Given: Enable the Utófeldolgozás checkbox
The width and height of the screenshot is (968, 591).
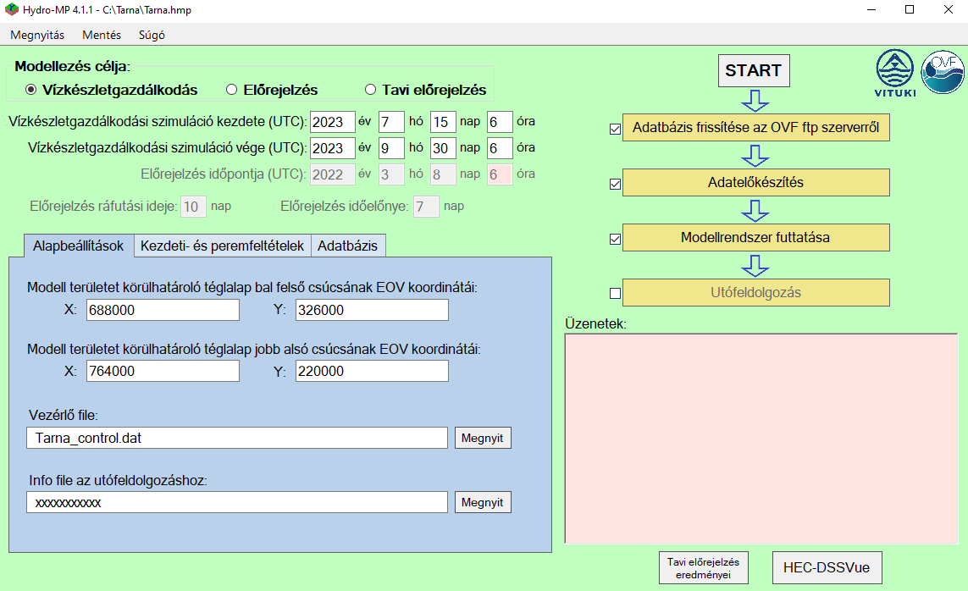Looking at the screenshot, I should 616,294.
